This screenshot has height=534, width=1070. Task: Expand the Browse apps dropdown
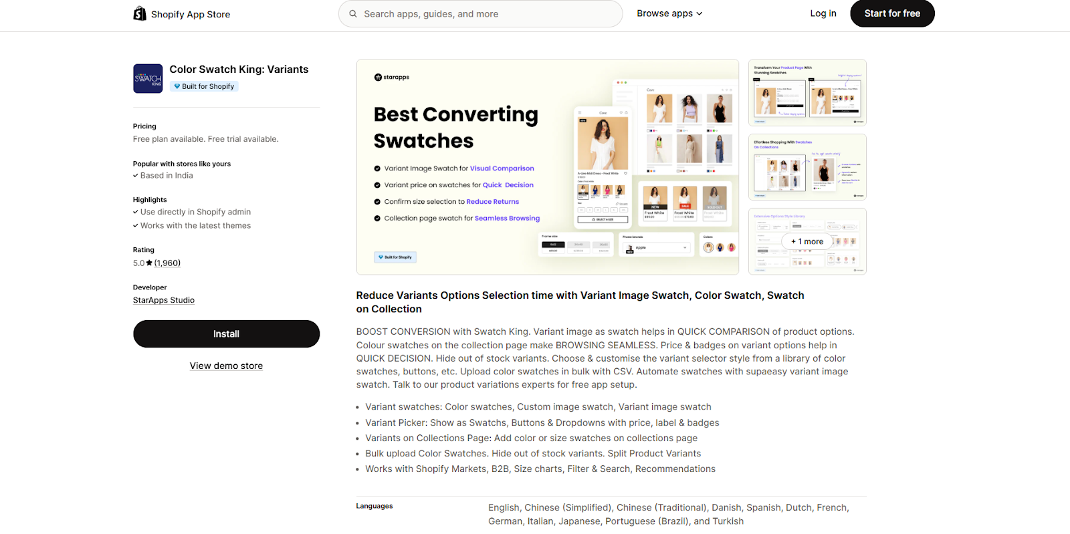[x=669, y=13]
